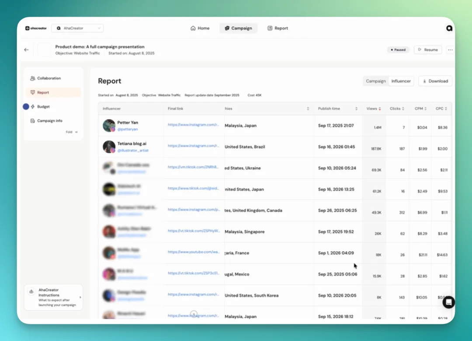472x341 pixels.
Task: Click the Tetiana blog.ai profile avatar
Action: (x=109, y=147)
